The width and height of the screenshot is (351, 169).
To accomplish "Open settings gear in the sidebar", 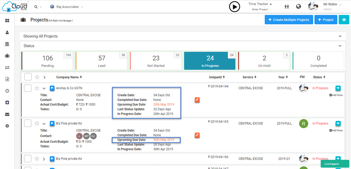I will click(x=7, y=126).
